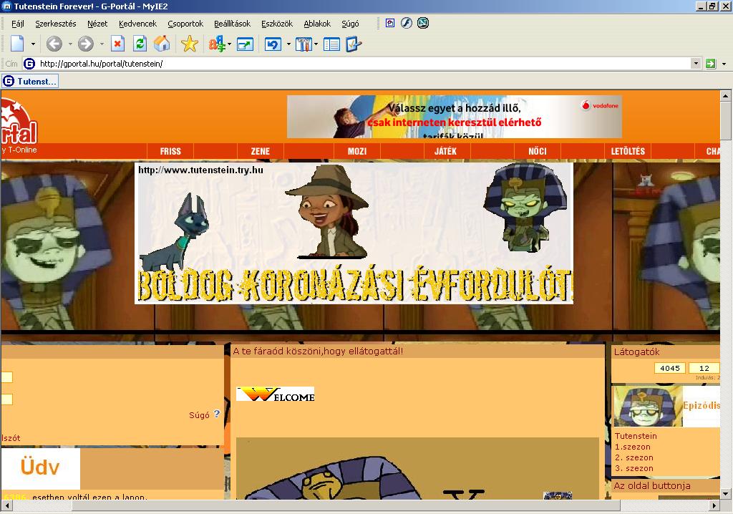Viewport: 733px width, 514px height.
Task: Click the blue undo arrow toolbar icon
Action: pyautogui.click(x=273, y=44)
